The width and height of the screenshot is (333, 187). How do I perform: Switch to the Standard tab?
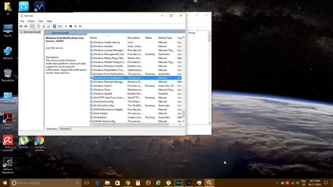click(65, 129)
